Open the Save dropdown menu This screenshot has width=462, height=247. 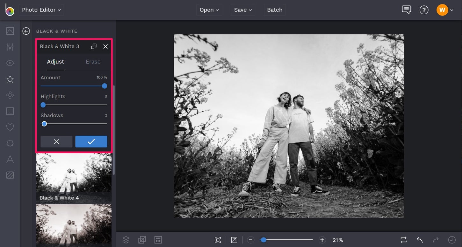(243, 10)
